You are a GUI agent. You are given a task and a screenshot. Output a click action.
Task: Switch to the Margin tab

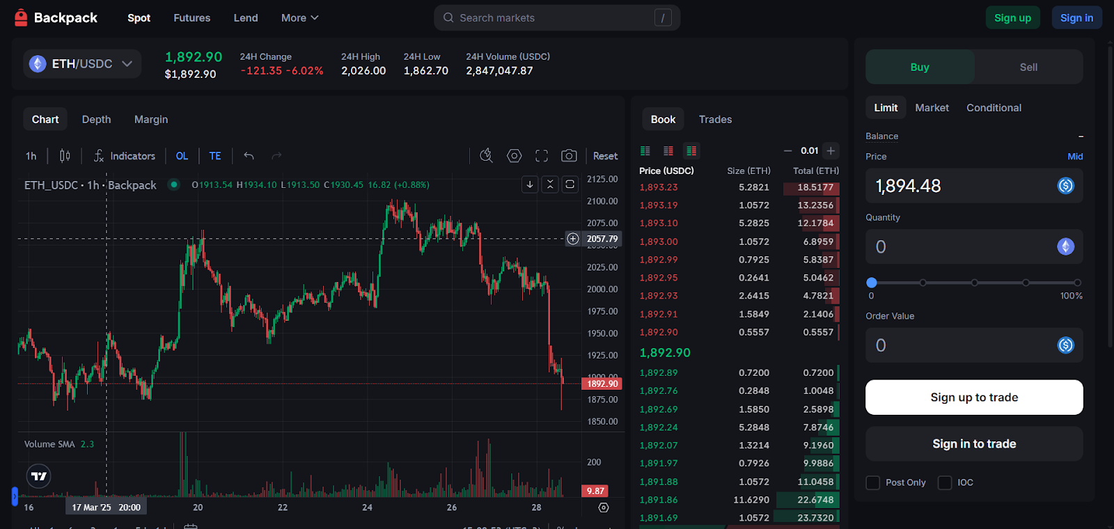click(151, 120)
